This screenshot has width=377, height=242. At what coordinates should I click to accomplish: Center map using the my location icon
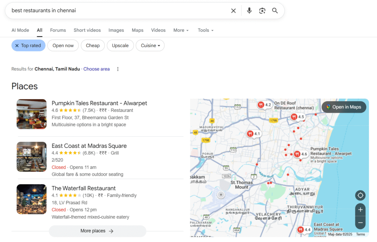pyautogui.click(x=360, y=195)
